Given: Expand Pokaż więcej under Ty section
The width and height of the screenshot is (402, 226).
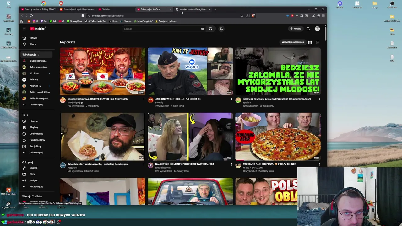Looking at the screenshot, I should 36,153.
